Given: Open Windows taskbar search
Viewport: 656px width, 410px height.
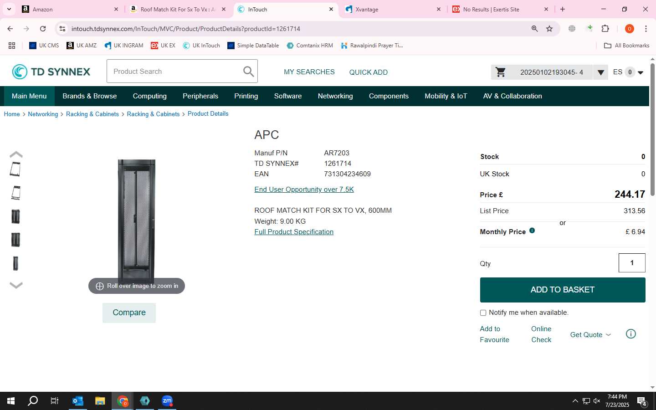Looking at the screenshot, I should [33, 401].
